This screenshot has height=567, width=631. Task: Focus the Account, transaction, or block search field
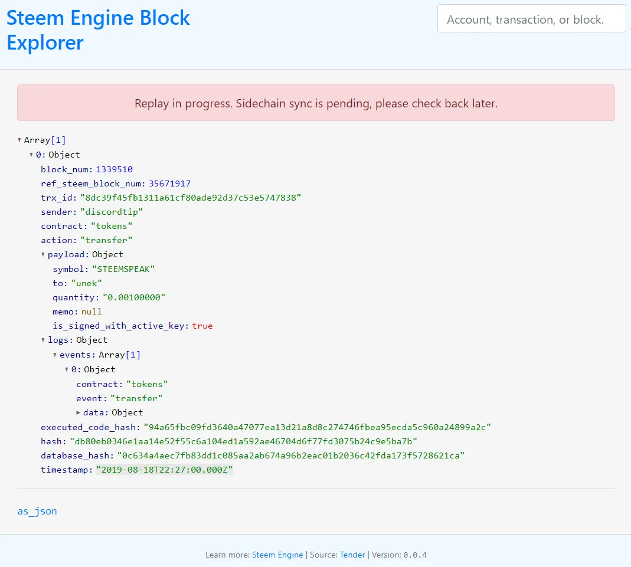click(531, 18)
